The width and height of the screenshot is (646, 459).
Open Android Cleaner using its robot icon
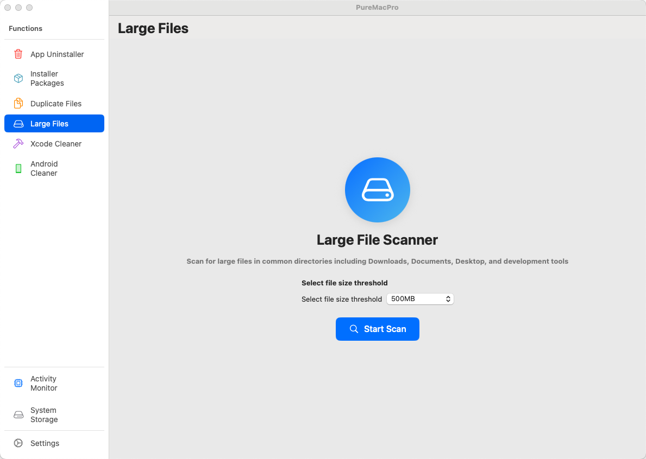pyautogui.click(x=17, y=168)
